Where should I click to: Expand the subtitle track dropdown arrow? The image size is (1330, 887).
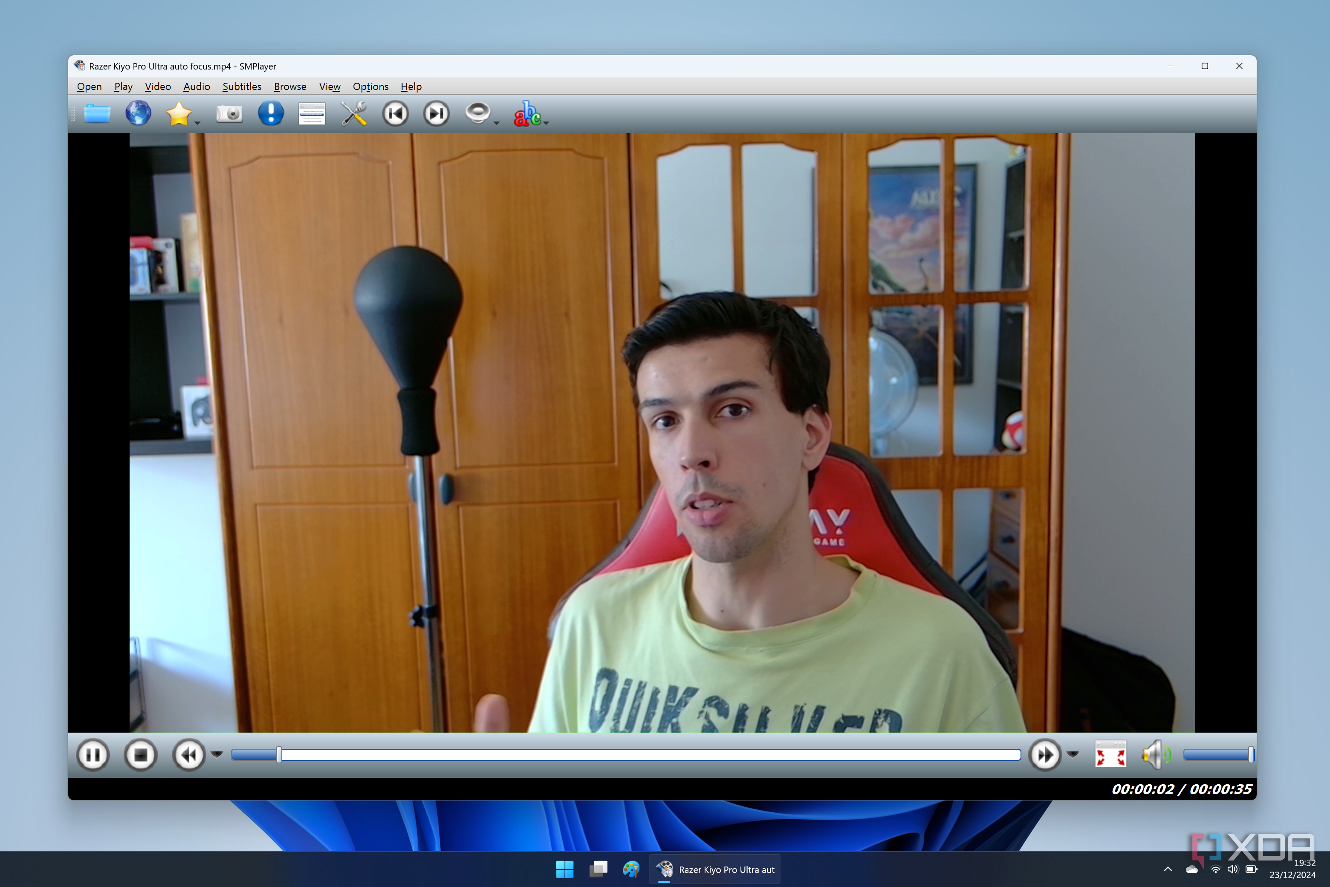point(546,123)
